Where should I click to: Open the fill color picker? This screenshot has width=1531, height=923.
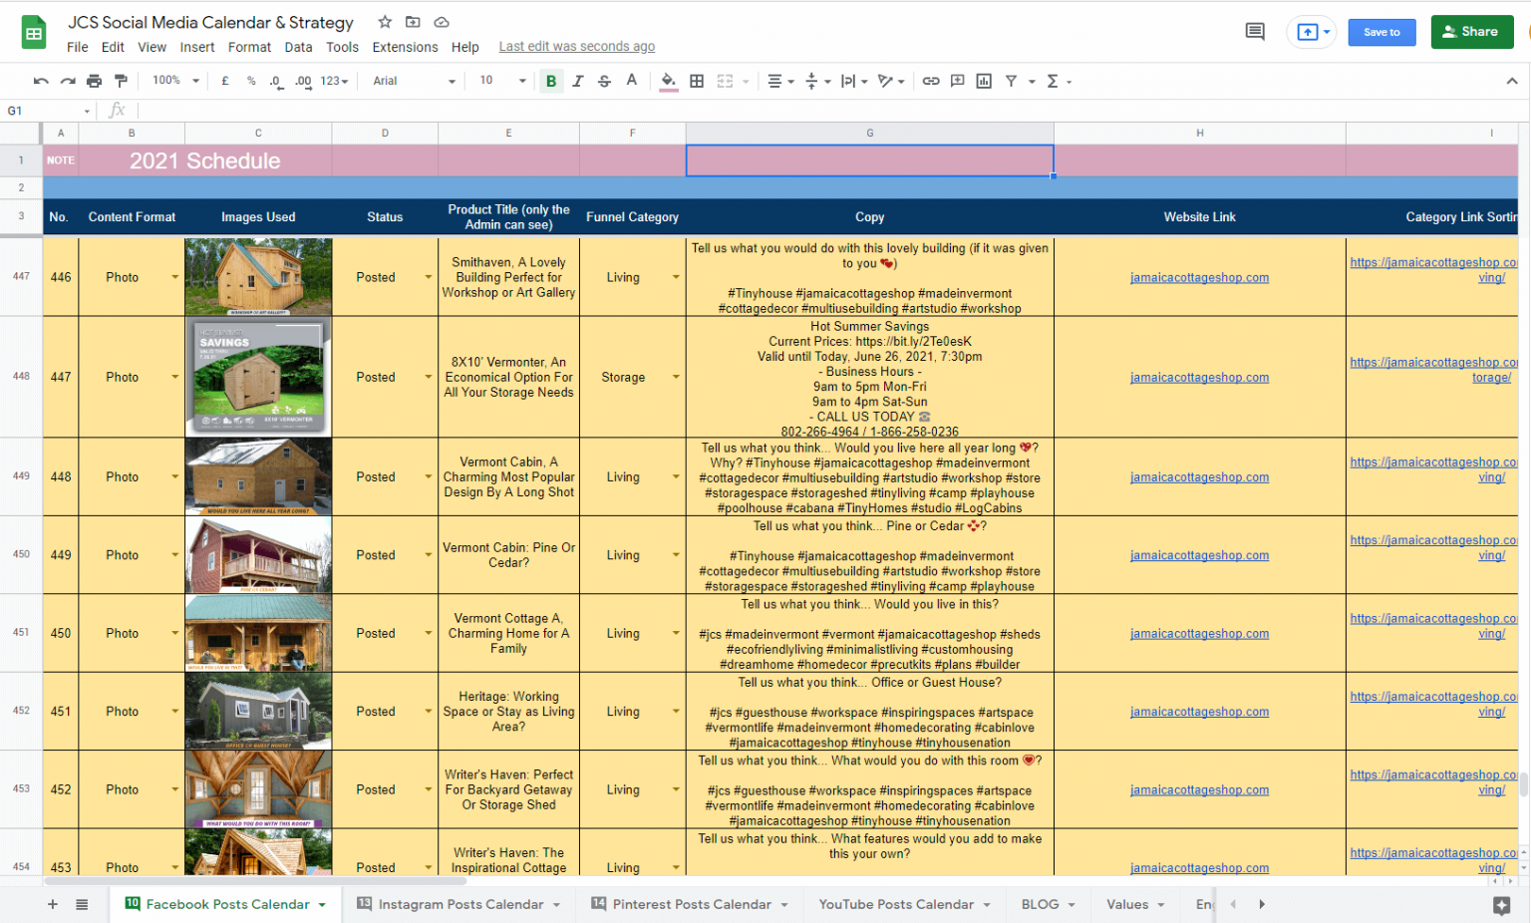[x=669, y=81]
